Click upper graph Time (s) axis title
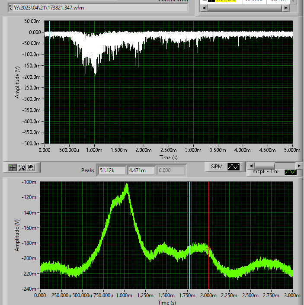304x305 pixels. pos(169,157)
